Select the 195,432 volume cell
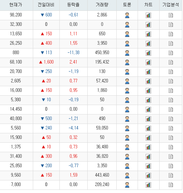This screenshot has width=183, height=193. [x=102, y=62]
